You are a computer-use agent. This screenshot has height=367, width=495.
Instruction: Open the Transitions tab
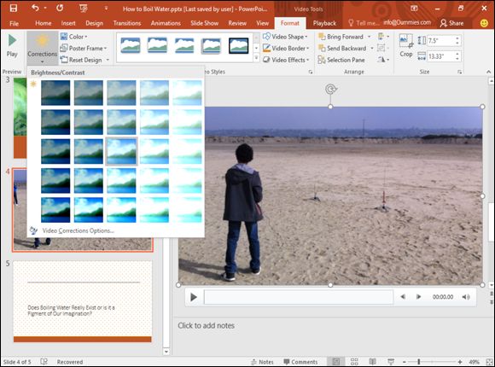(127, 23)
